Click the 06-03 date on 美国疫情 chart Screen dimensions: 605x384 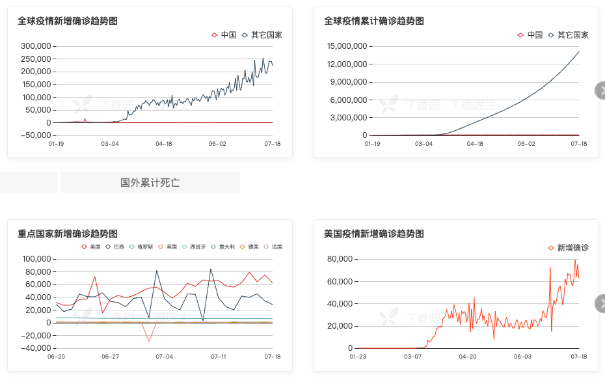523,357
